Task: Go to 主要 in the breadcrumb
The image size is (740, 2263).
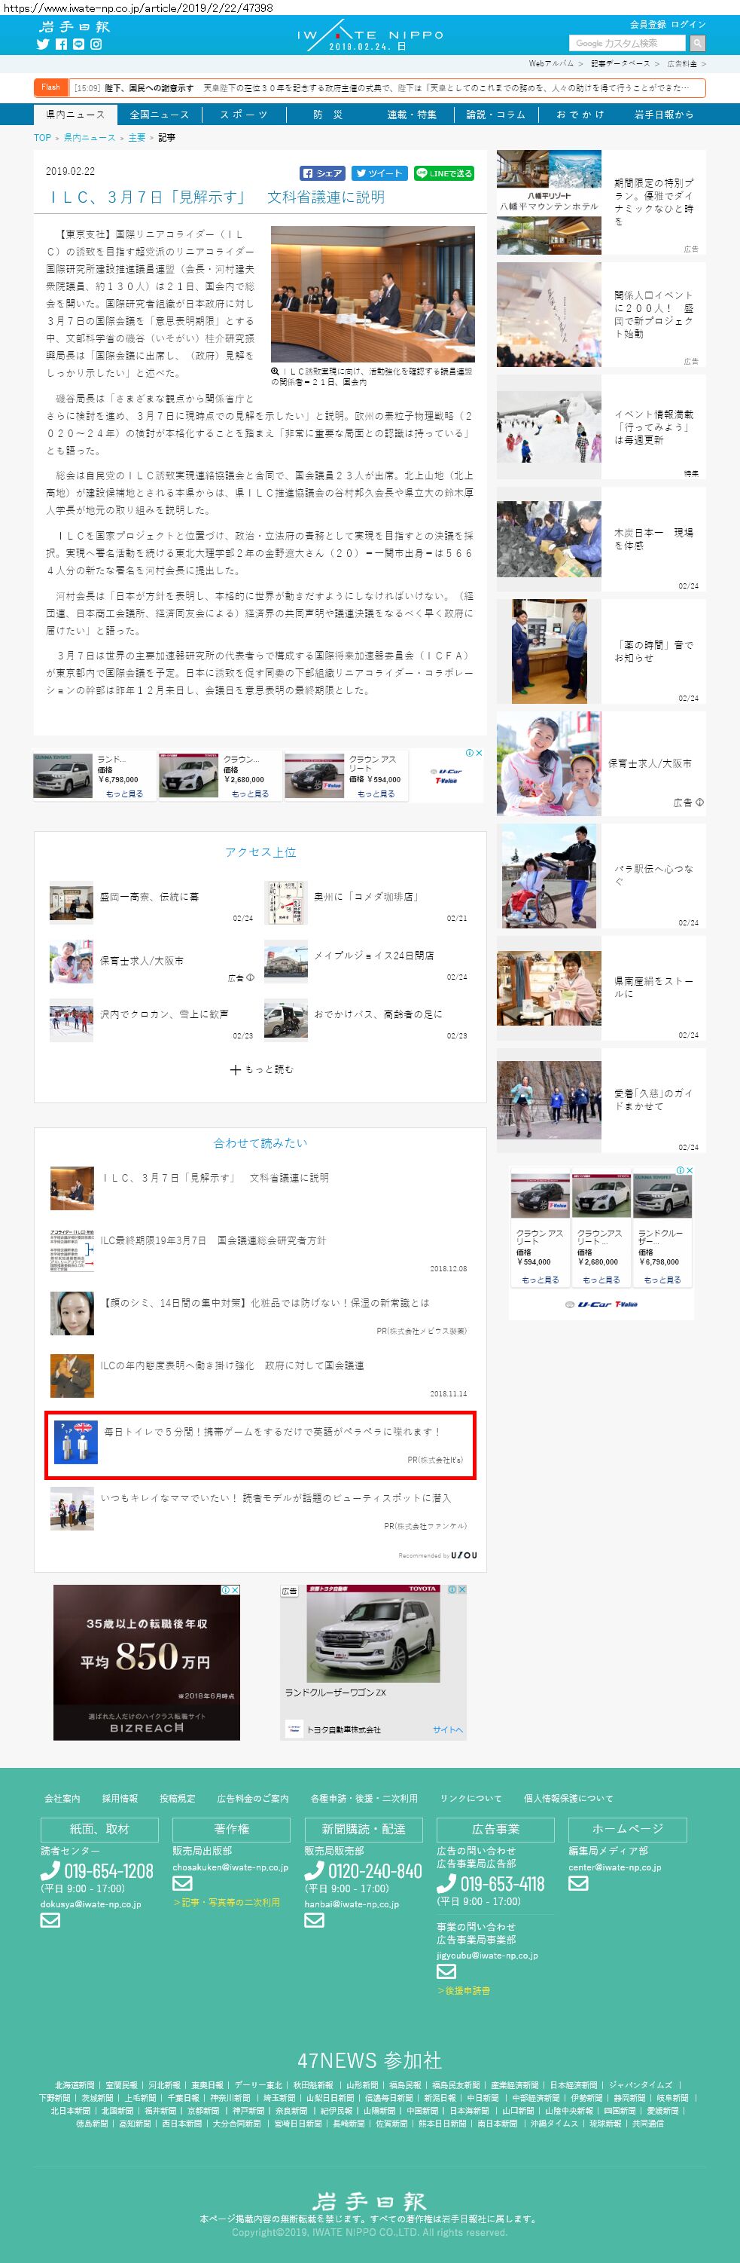Action: click(x=137, y=138)
